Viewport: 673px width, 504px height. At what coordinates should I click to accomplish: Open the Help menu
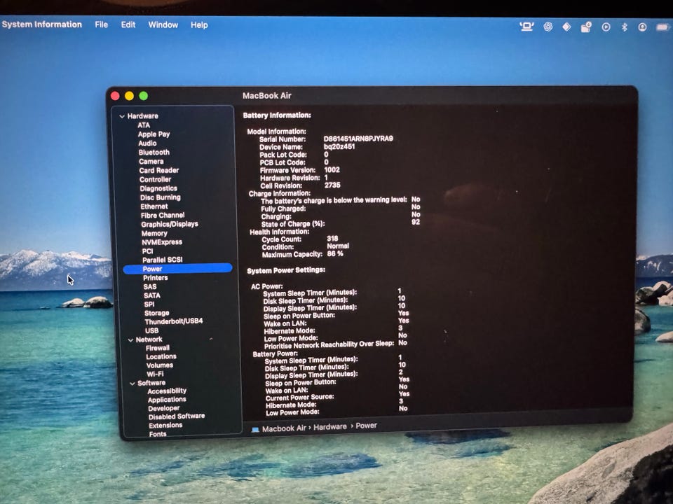(x=199, y=25)
